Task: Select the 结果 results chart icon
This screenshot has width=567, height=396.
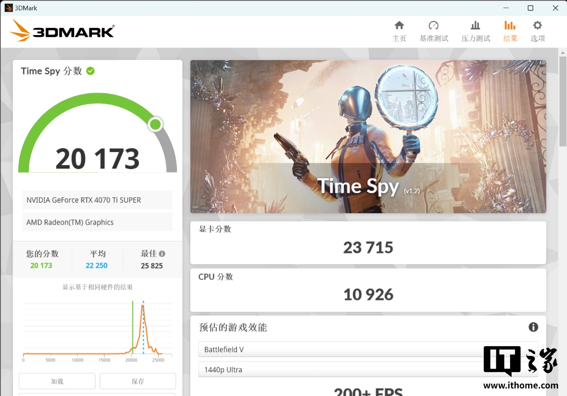Action: [x=510, y=26]
